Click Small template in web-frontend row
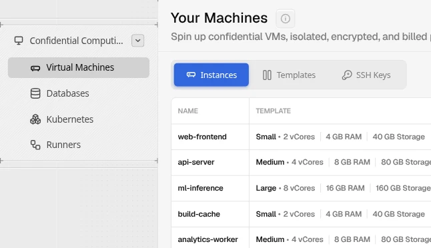431x248 pixels. 266,137
